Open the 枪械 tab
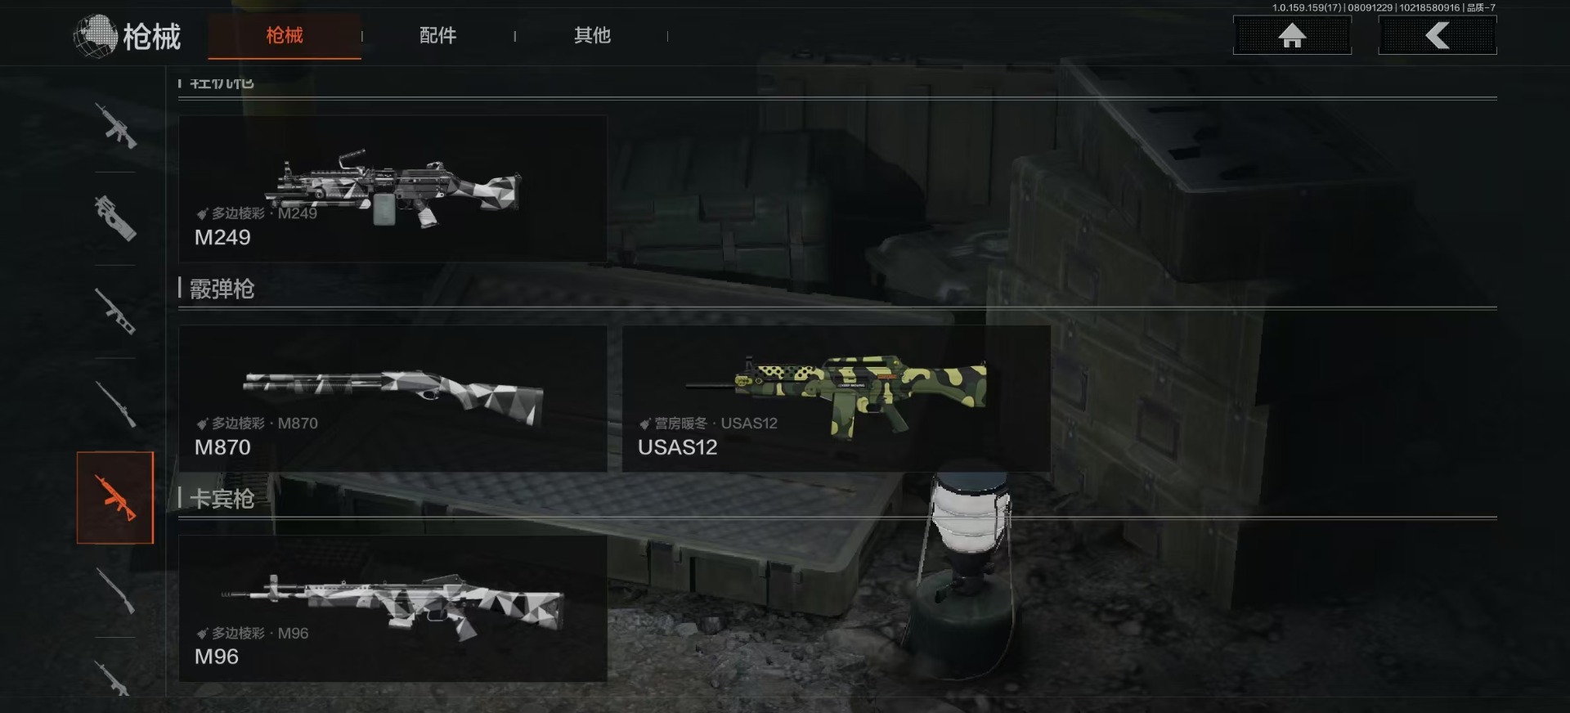This screenshot has width=1570, height=713. 285,35
